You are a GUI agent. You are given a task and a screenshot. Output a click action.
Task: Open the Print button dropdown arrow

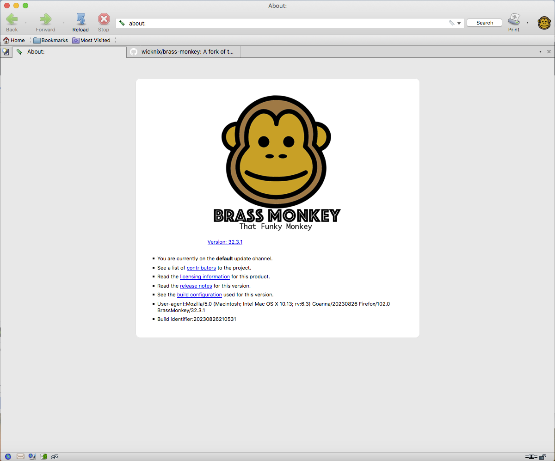[527, 22]
